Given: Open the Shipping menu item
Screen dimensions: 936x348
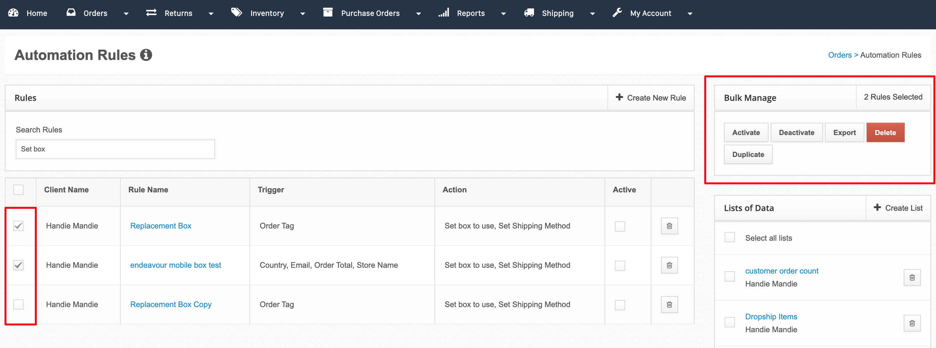Looking at the screenshot, I should click(558, 13).
